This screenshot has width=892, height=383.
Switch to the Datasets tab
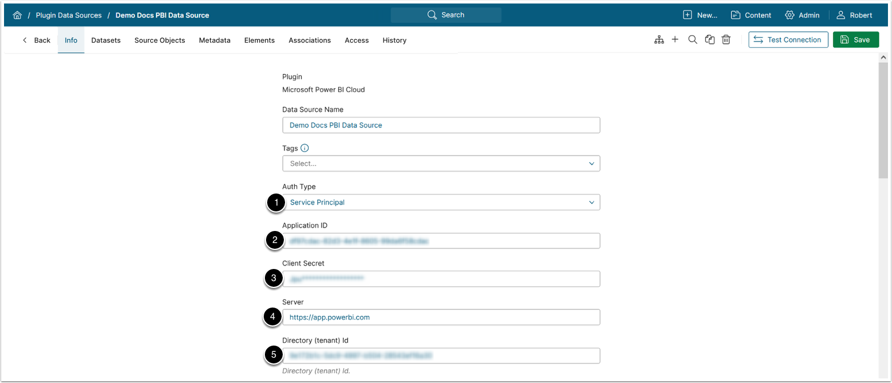point(106,40)
